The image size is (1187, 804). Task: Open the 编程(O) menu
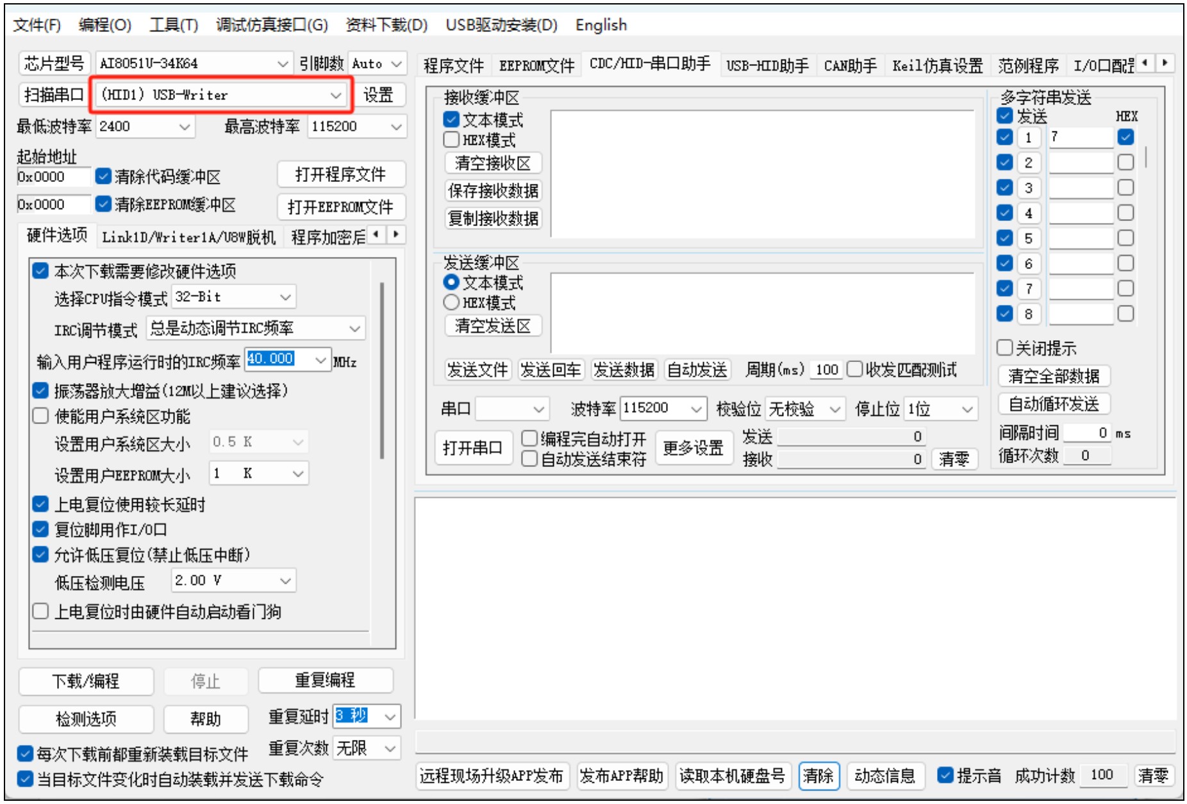pos(105,25)
